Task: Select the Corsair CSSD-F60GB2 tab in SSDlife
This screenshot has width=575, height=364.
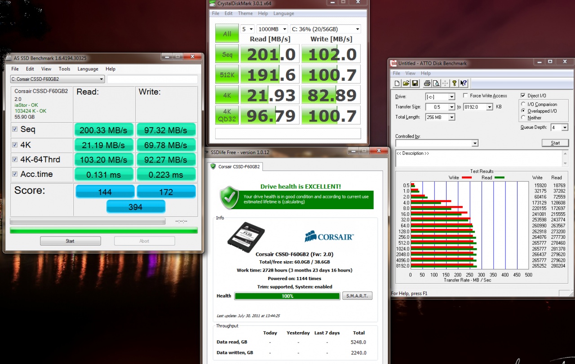Action: click(x=235, y=167)
